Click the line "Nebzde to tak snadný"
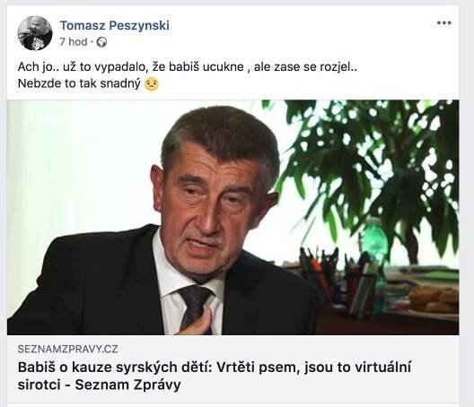Screen dimensions: 474x407 point(79,83)
